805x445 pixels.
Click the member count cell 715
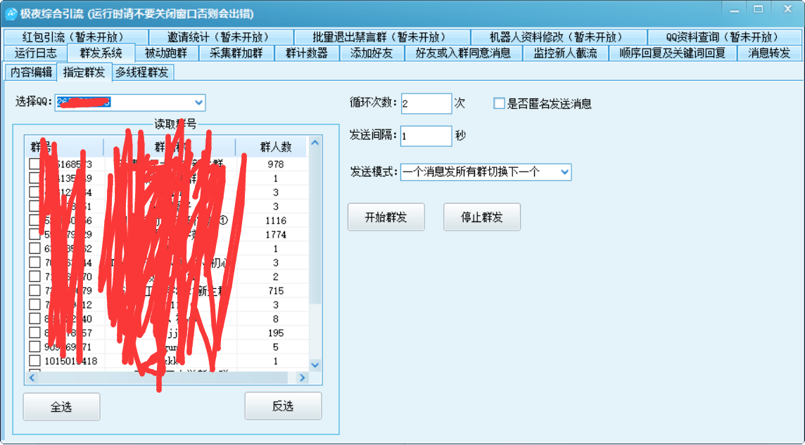click(276, 290)
